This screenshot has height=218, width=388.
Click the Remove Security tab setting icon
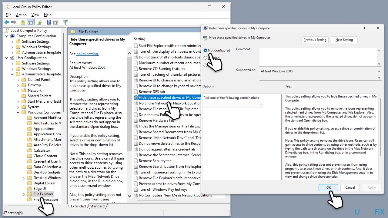[x=136, y=161]
